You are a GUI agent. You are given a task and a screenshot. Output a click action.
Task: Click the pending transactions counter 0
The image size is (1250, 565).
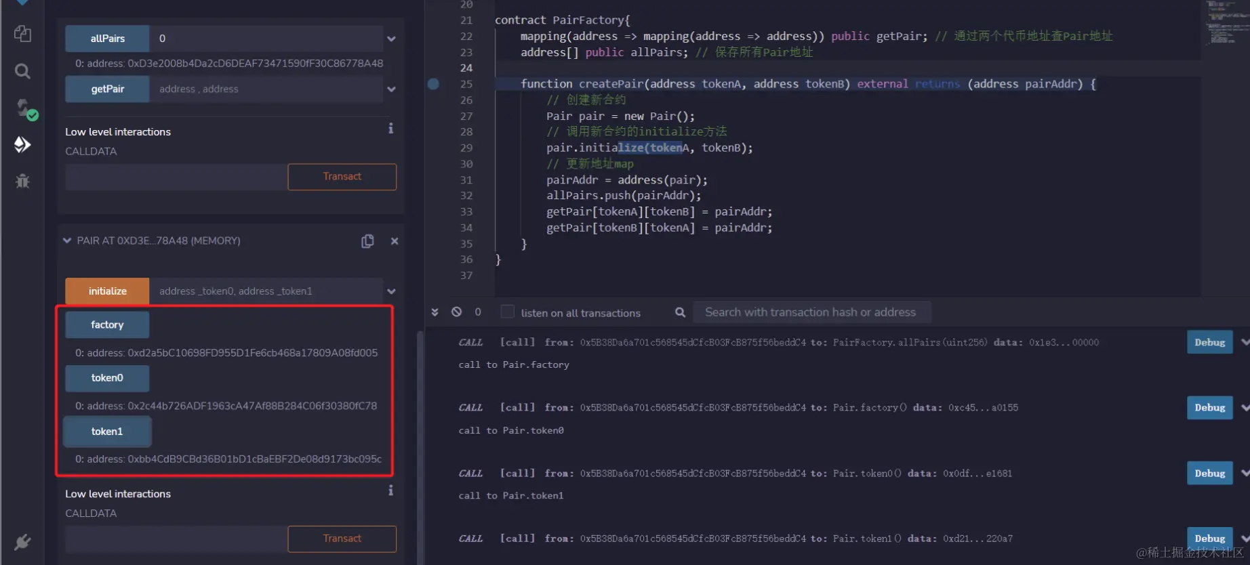pyautogui.click(x=478, y=312)
